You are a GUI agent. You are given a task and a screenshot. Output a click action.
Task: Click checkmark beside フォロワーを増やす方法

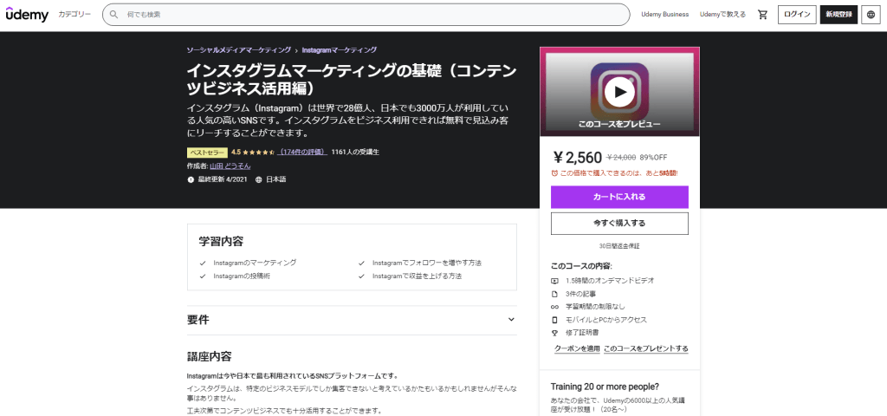[x=361, y=263]
